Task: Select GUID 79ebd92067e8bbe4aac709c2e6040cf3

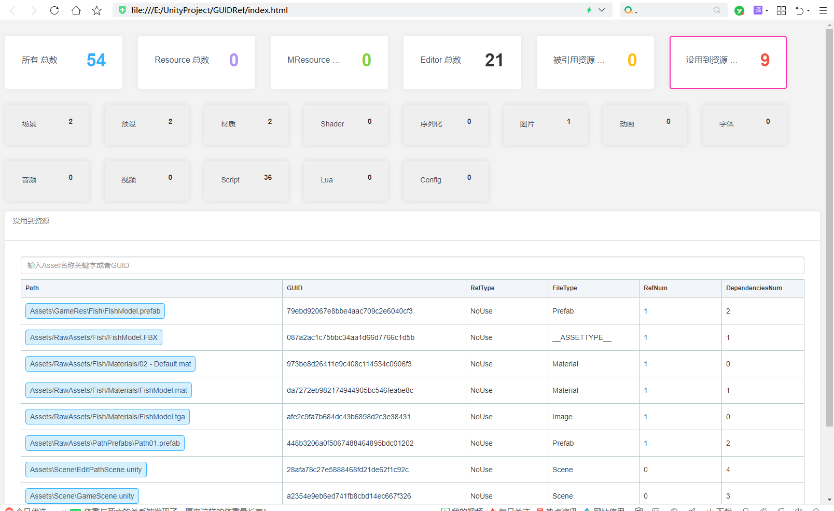Action: point(350,311)
